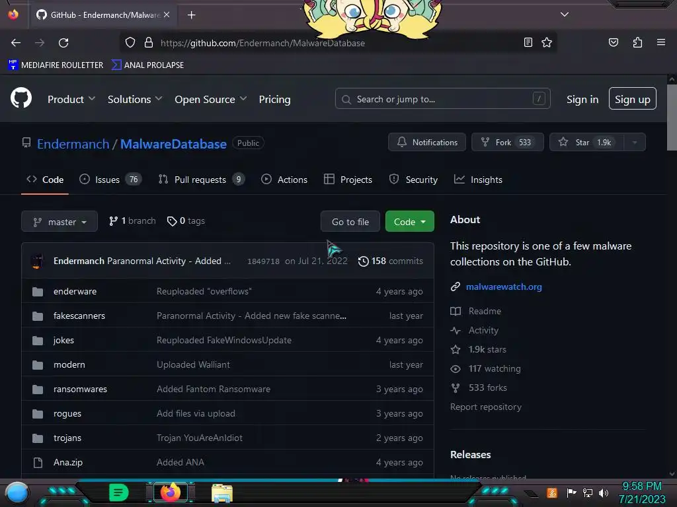Click the Sign in link
The height and width of the screenshot is (507, 677).
tap(582, 99)
